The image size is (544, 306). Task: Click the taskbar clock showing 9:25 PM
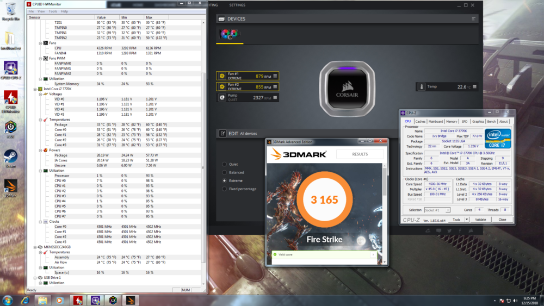[x=529, y=301]
